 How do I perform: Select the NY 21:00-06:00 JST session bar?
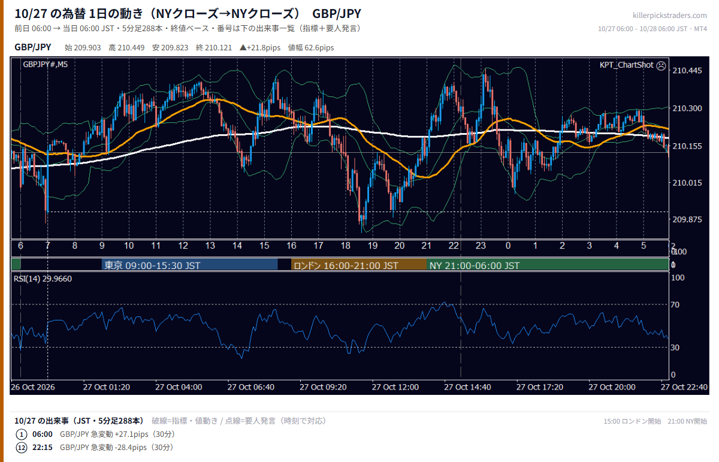tap(548, 265)
